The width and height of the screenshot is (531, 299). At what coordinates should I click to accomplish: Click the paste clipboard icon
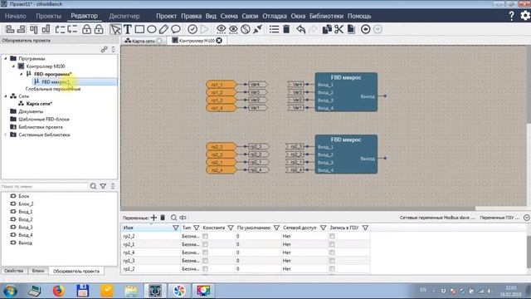point(351,29)
